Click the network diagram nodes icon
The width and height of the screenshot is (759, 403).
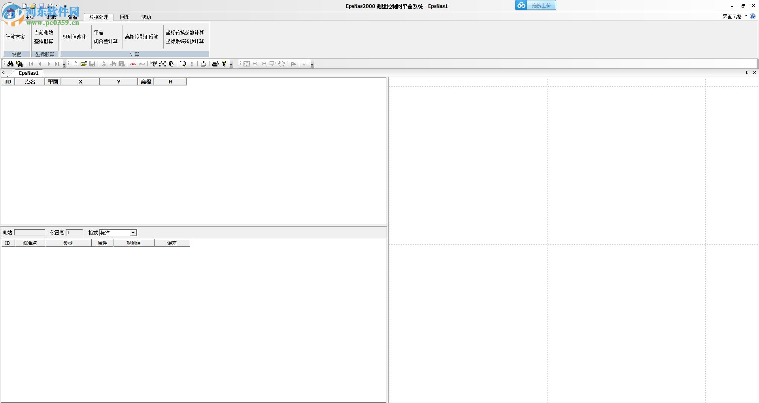(162, 64)
